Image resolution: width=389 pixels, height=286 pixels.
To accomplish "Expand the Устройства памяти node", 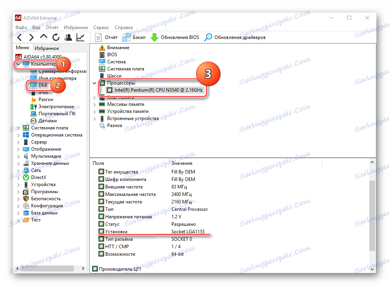I will pyautogui.click(x=95, y=112).
